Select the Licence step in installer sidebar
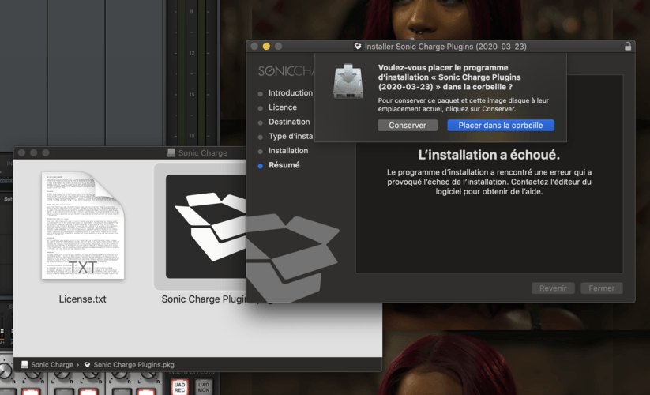650x395 pixels. [x=282, y=107]
